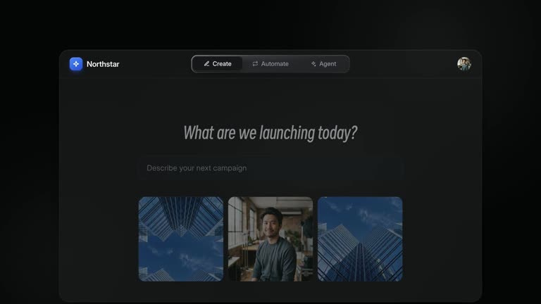The image size is (541, 304).
Task: Click the Northstar star logo icon
Action: click(x=76, y=64)
